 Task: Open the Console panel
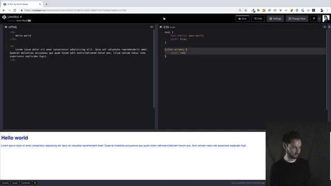(5, 183)
